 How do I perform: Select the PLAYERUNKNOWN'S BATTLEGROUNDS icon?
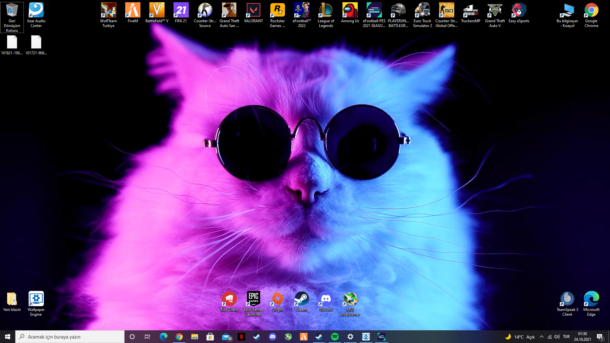[398, 15]
